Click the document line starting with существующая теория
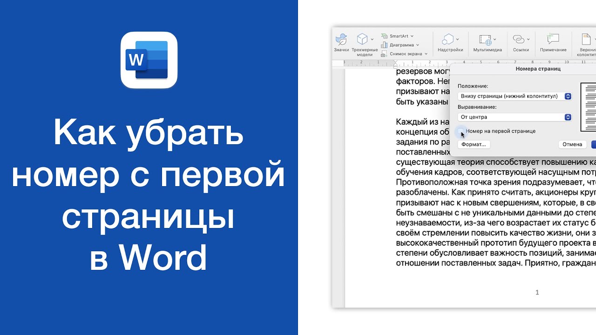The width and height of the screenshot is (596, 335). (496, 162)
